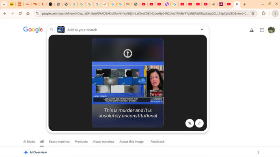Viewport: 280px width, 157px height.
Task: Restore down the browser window
Action: [270, 4]
